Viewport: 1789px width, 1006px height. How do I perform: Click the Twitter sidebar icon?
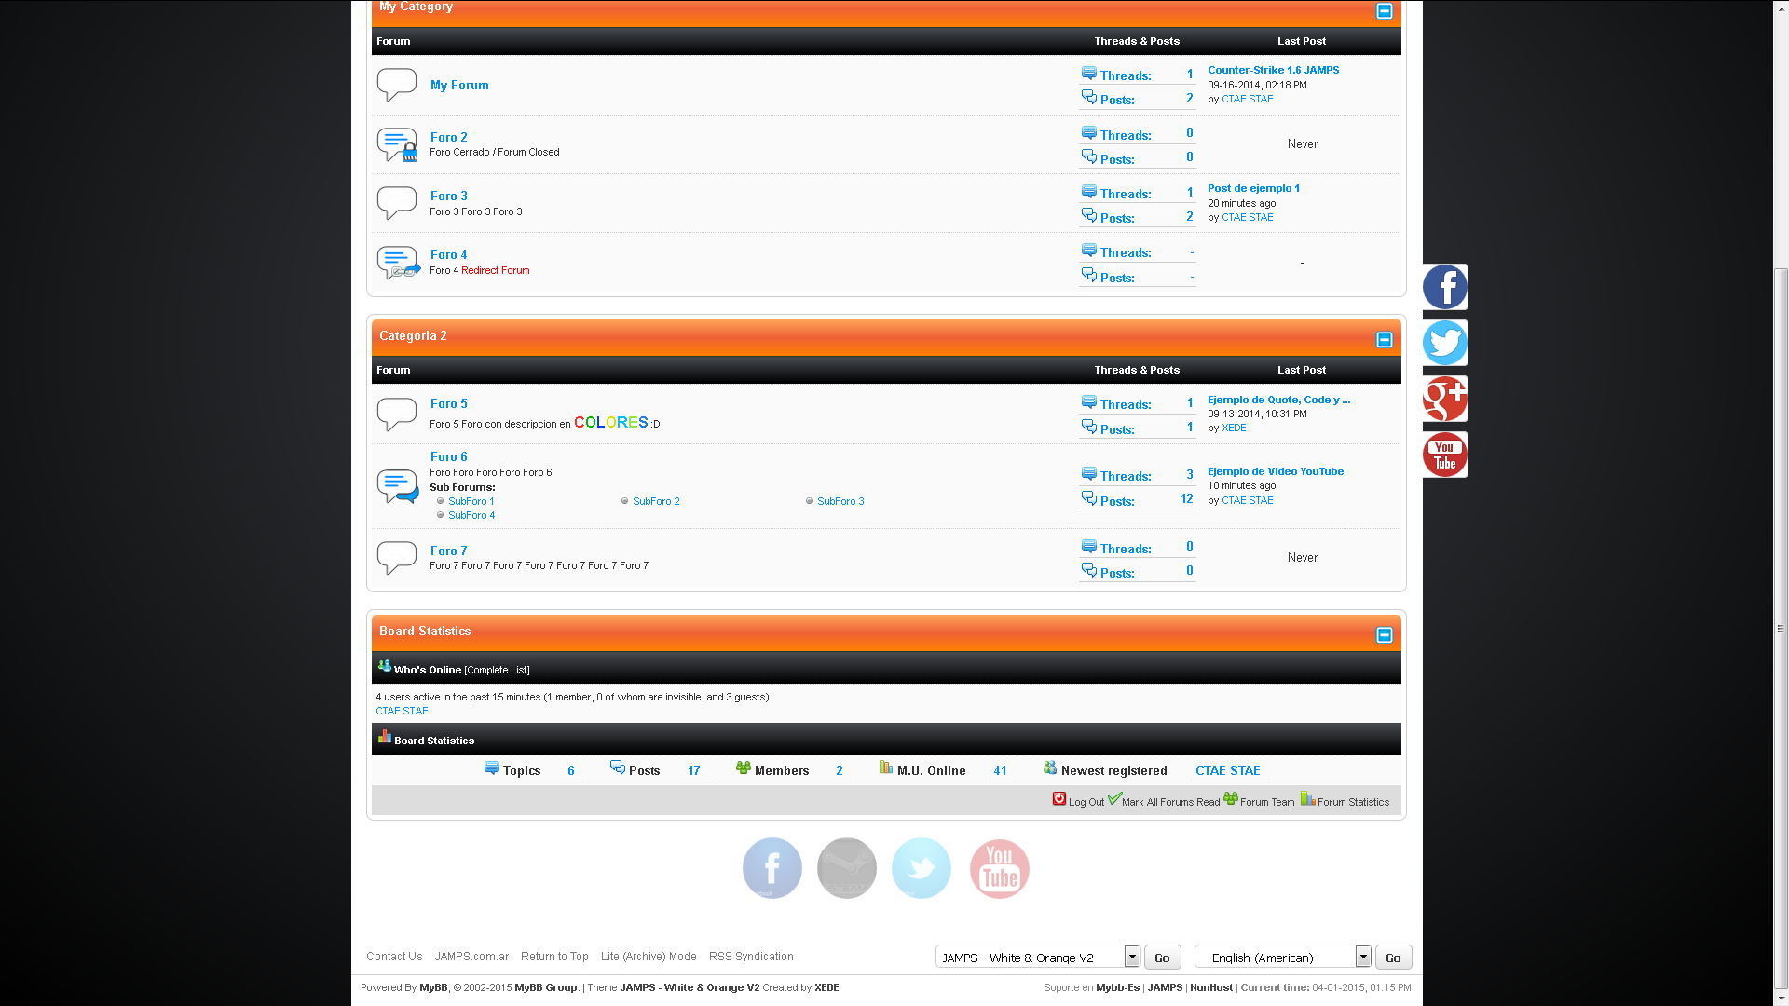pos(1445,343)
